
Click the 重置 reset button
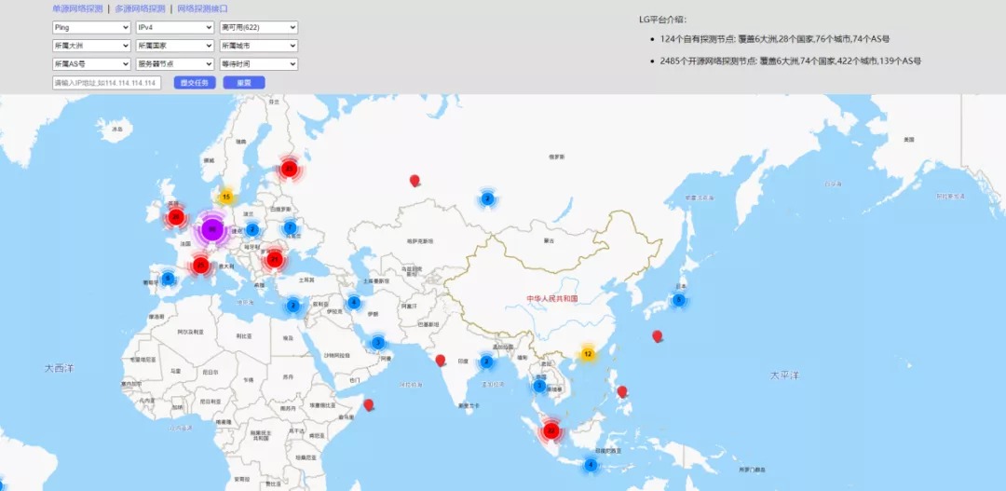(x=244, y=83)
